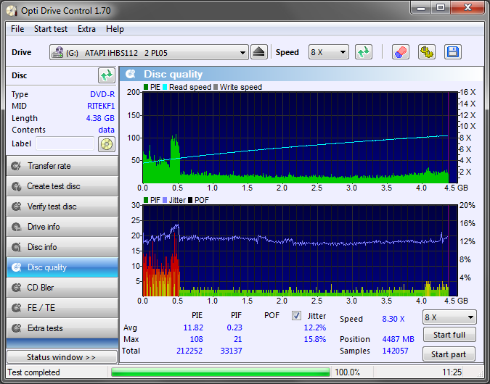Image resolution: width=490 pixels, height=384 pixels.
Task: Click the Opti Drive Control title bar icon
Action: [x=12, y=11]
